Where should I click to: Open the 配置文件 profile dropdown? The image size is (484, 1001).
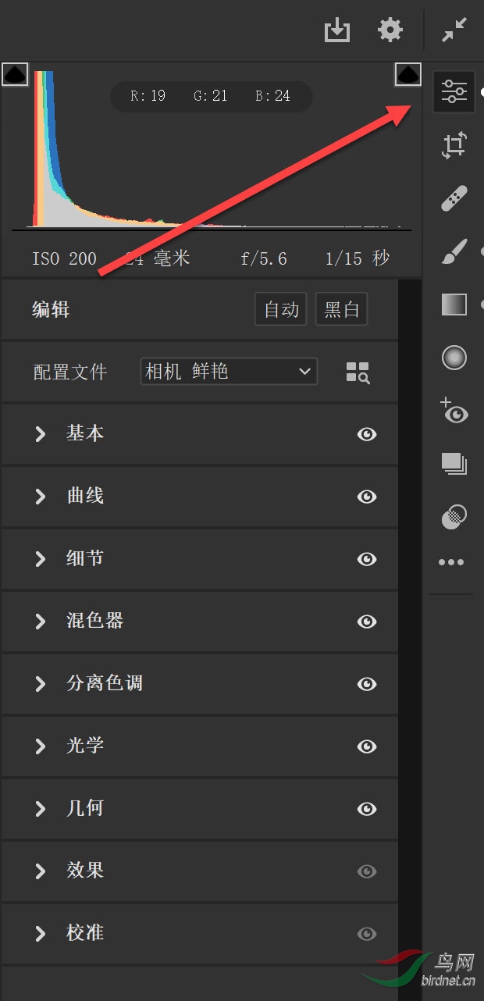pyautogui.click(x=229, y=372)
